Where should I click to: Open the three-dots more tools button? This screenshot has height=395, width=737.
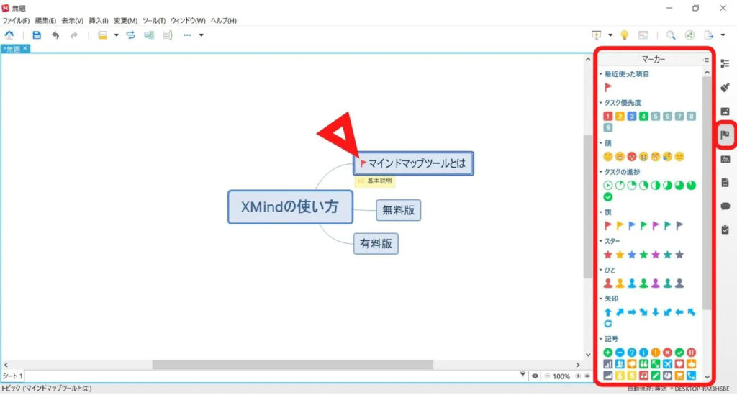187,35
